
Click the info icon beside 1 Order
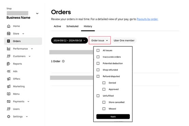pyautogui.click(x=63, y=61)
